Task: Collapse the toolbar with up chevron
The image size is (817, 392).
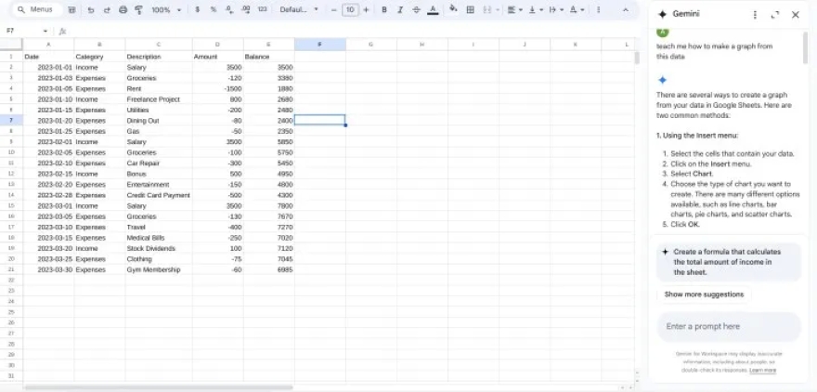Action: 626,10
